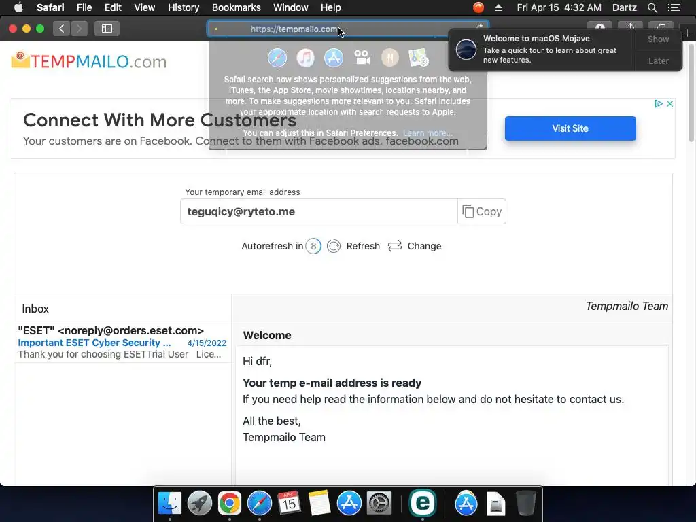696x522 pixels.
Task: Click the movie camera showtimes icon
Action: point(362,58)
